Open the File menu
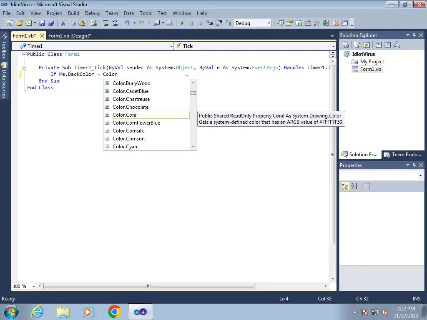427x320 pixels. (x=7, y=13)
